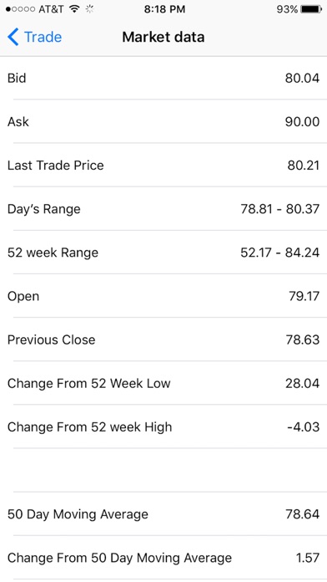The width and height of the screenshot is (327, 582).
Task: Select Change From 50 Day Moving Average
Action: [x=163, y=558]
